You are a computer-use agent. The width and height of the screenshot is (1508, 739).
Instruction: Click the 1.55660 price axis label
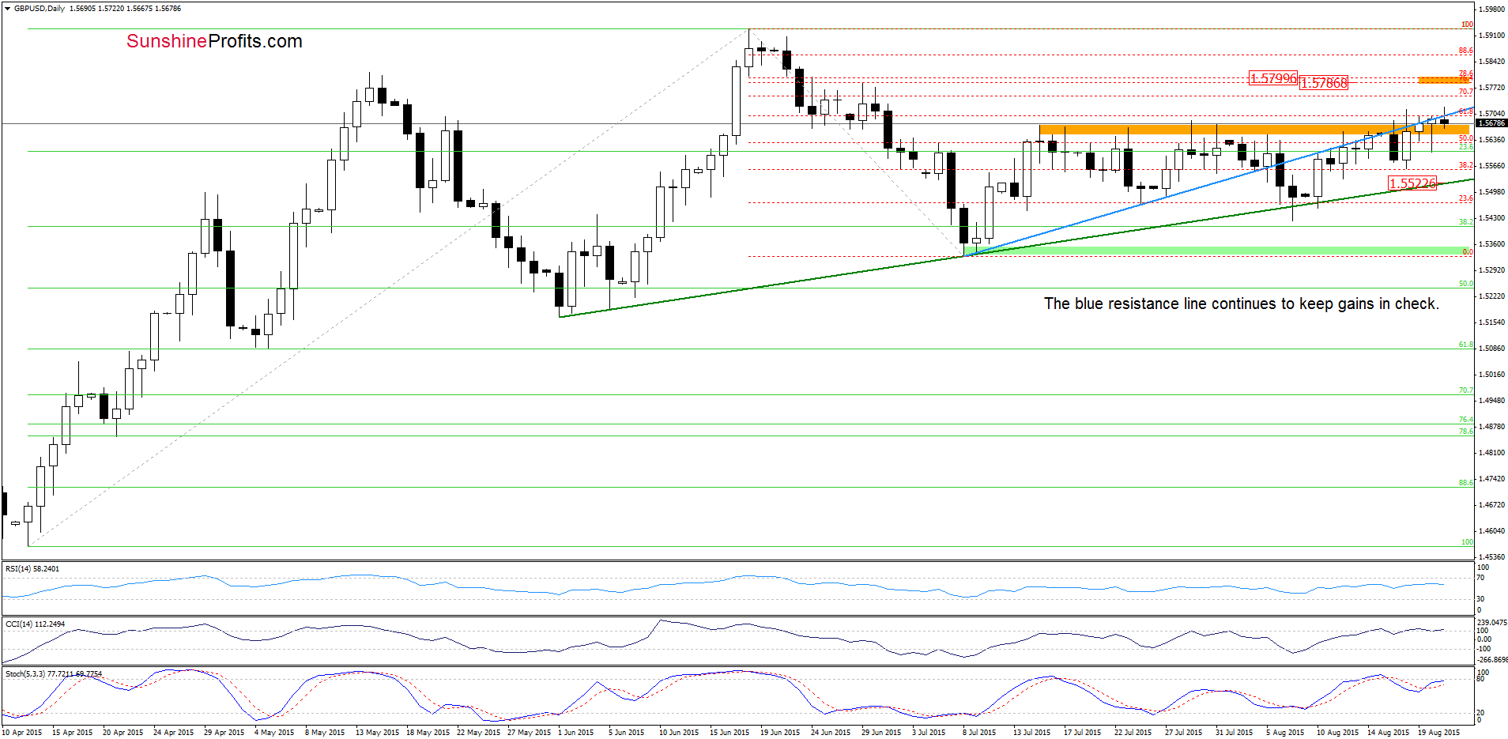1492,166
